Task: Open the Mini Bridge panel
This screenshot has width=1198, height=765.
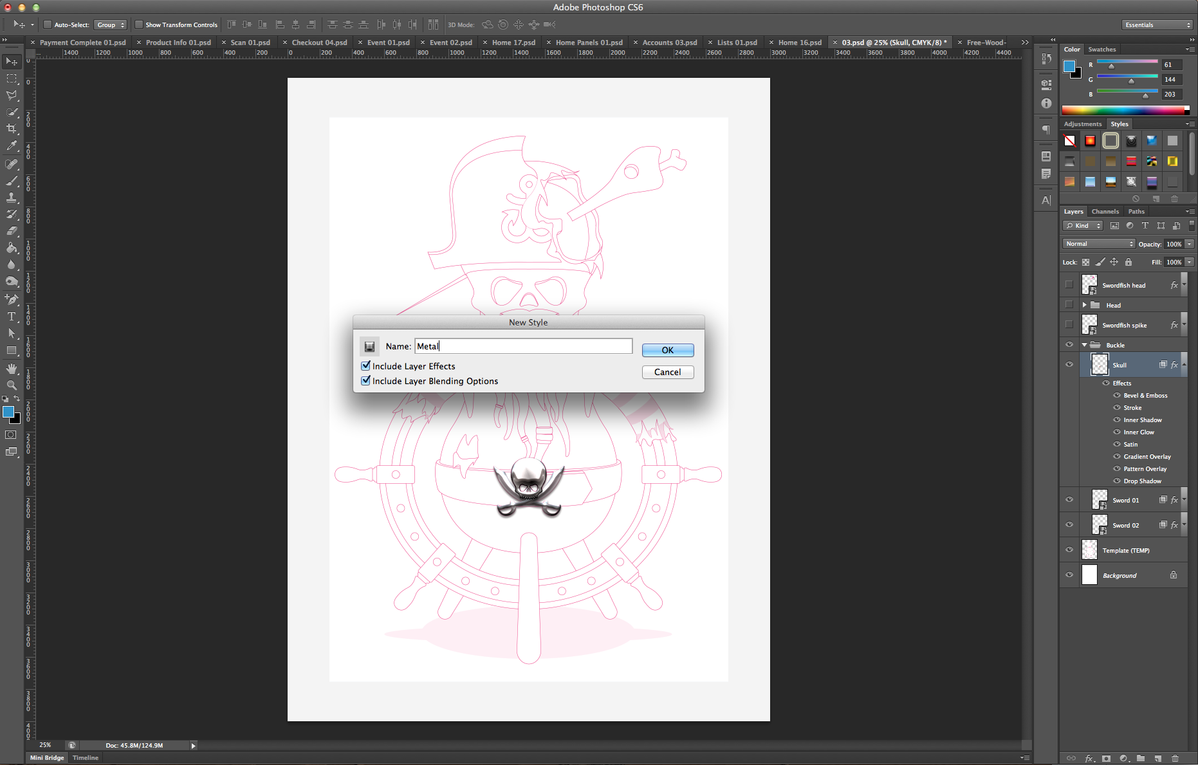Action: (47, 758)
